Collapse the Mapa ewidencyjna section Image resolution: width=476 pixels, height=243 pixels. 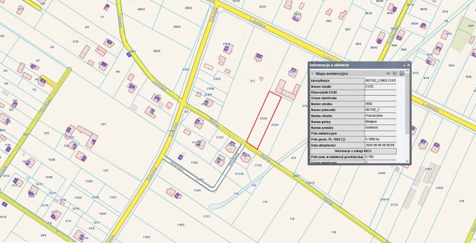point(312,74)
